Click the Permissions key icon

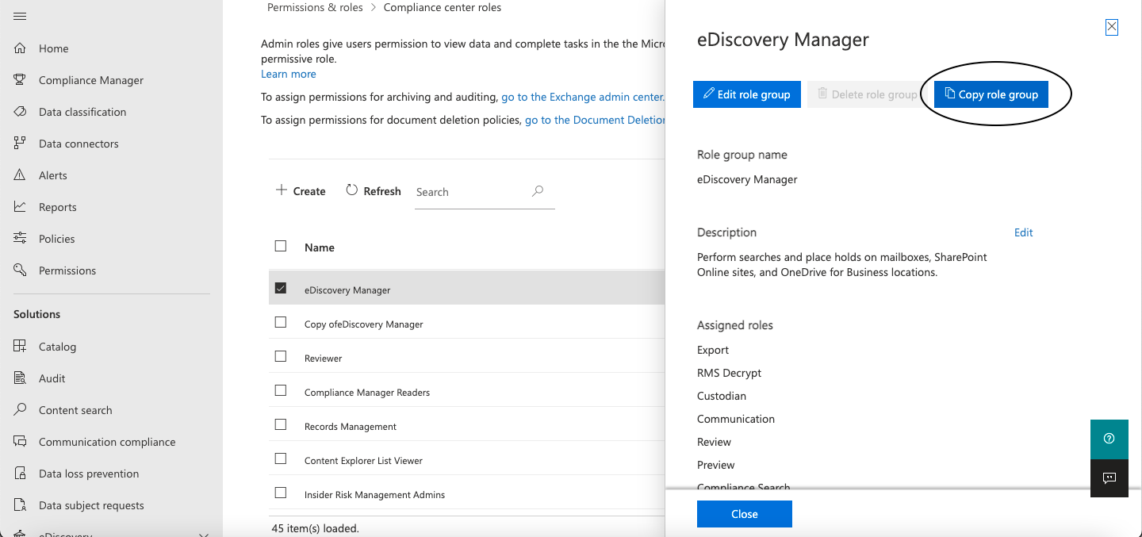point(20,270)
